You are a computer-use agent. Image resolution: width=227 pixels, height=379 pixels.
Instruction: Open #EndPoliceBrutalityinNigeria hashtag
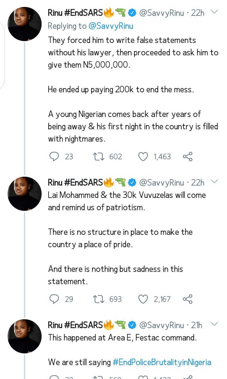(162, 362)
